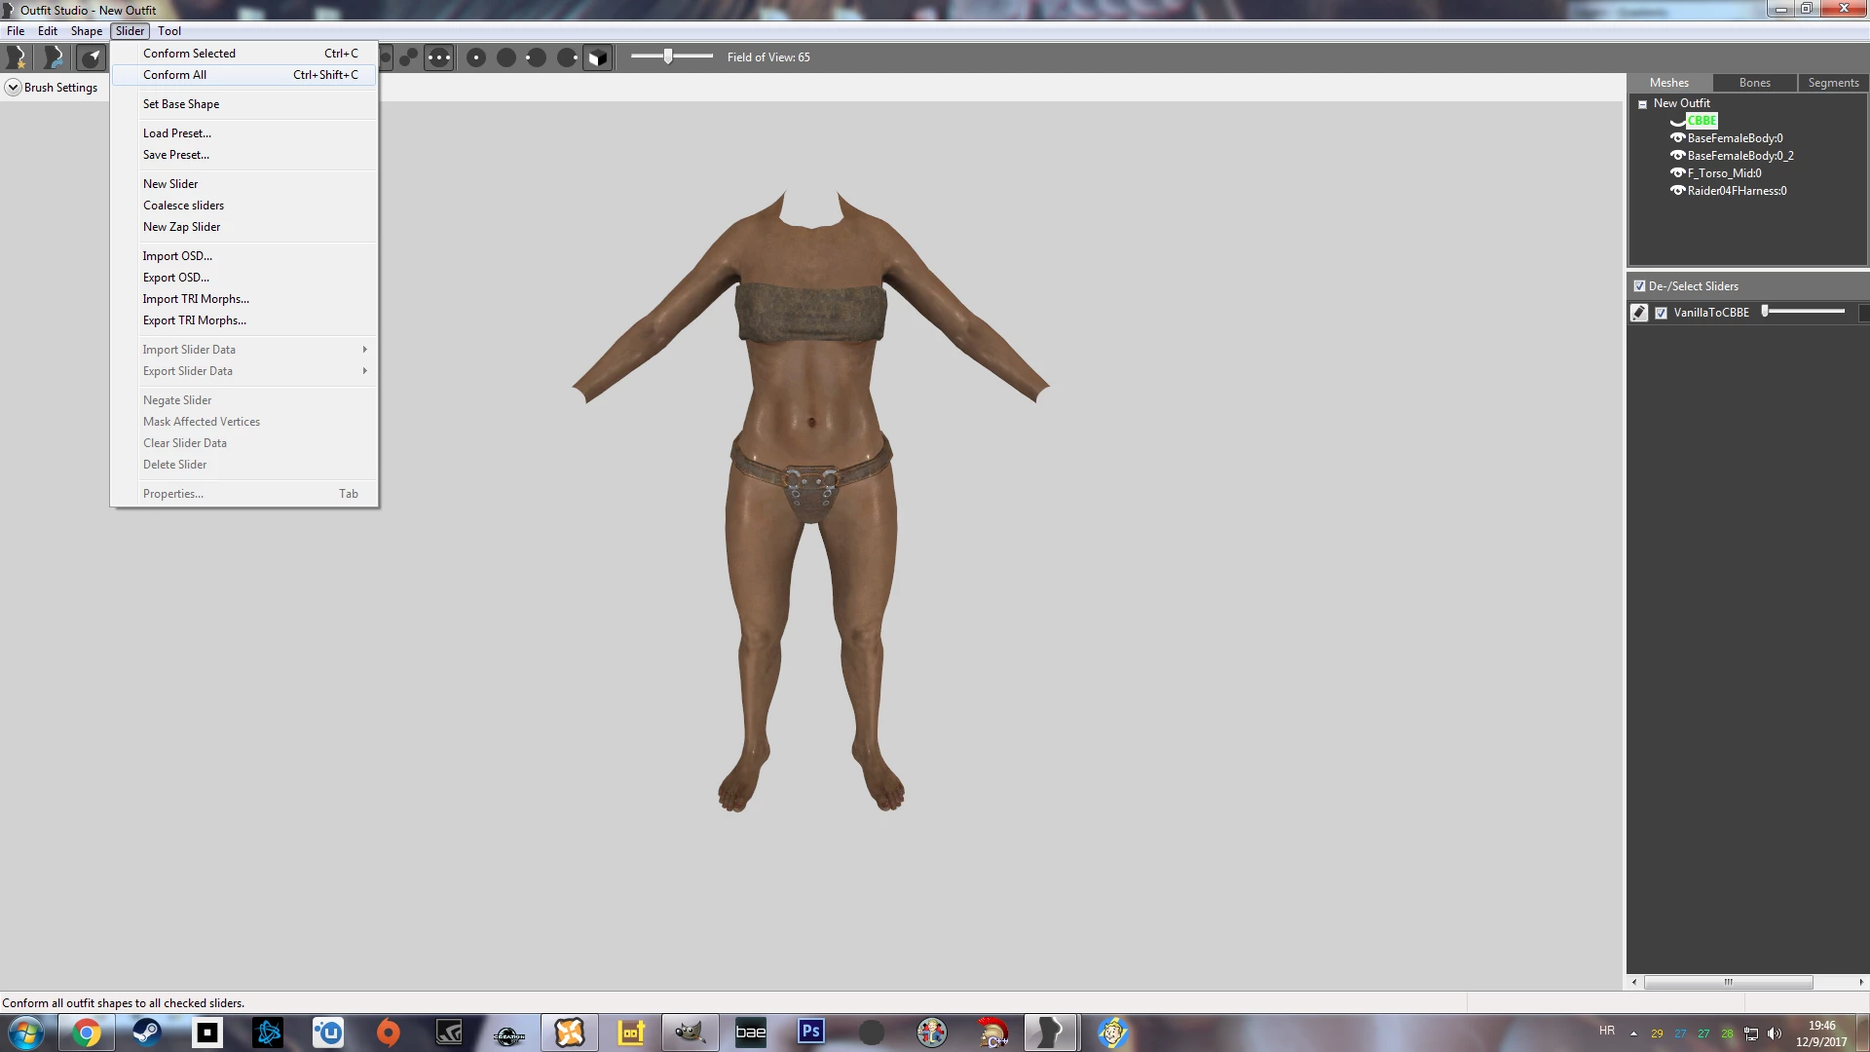Collapse the New Outfit tree node
The height and width of the screenshot is (1052, 1870).
point(1642,104)
